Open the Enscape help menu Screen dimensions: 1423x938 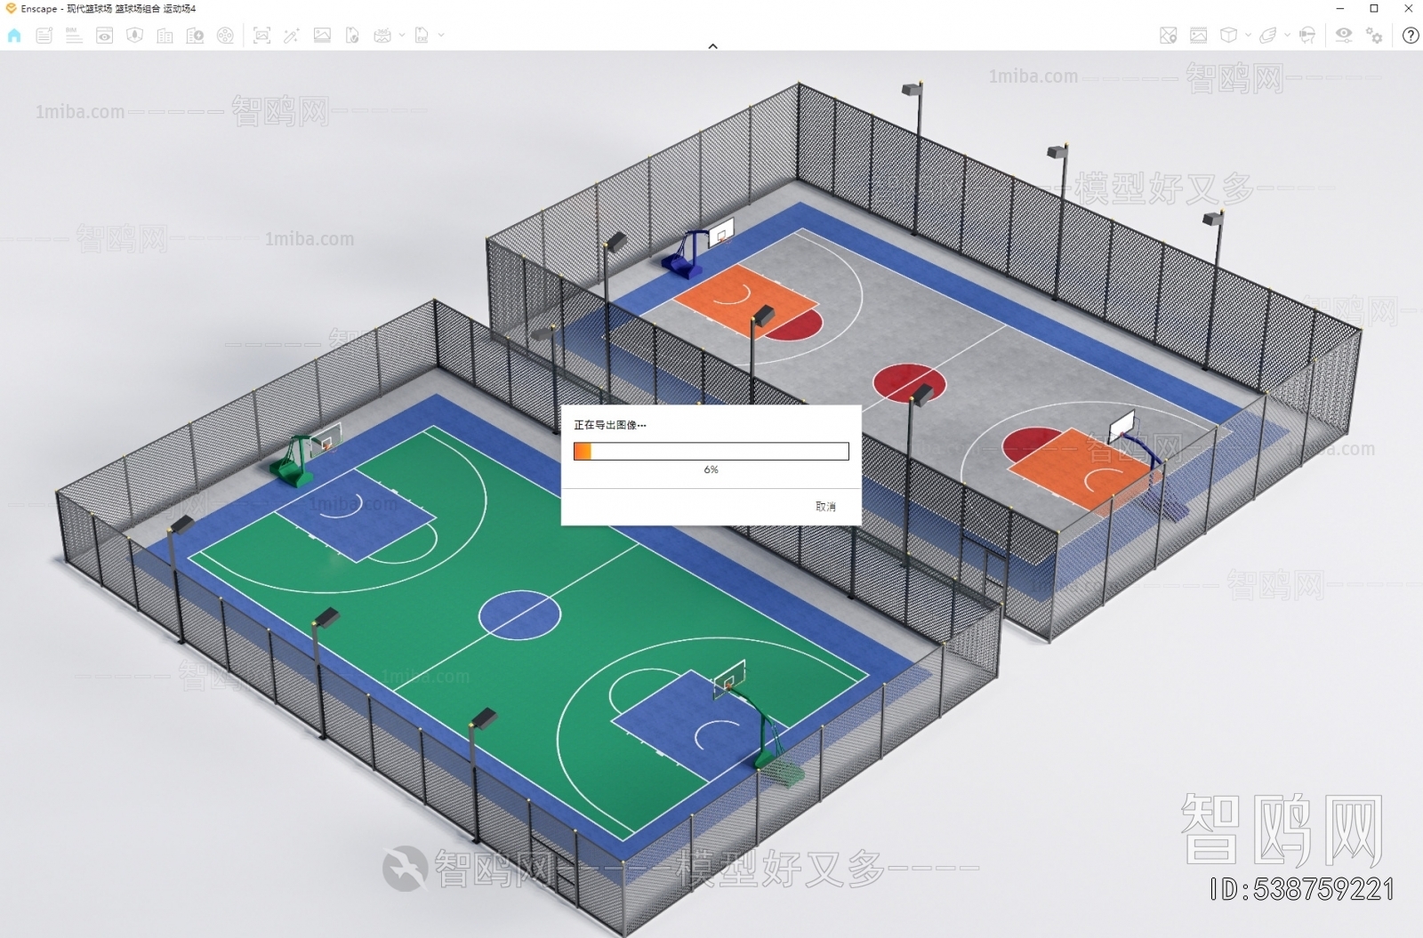[x=1411, y=36]
